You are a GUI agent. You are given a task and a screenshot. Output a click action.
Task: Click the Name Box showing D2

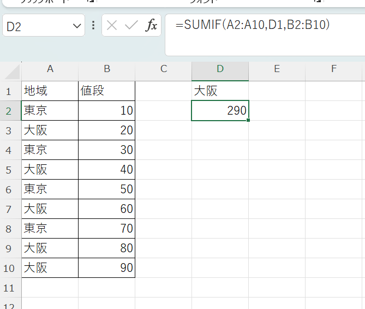(35, 26)
